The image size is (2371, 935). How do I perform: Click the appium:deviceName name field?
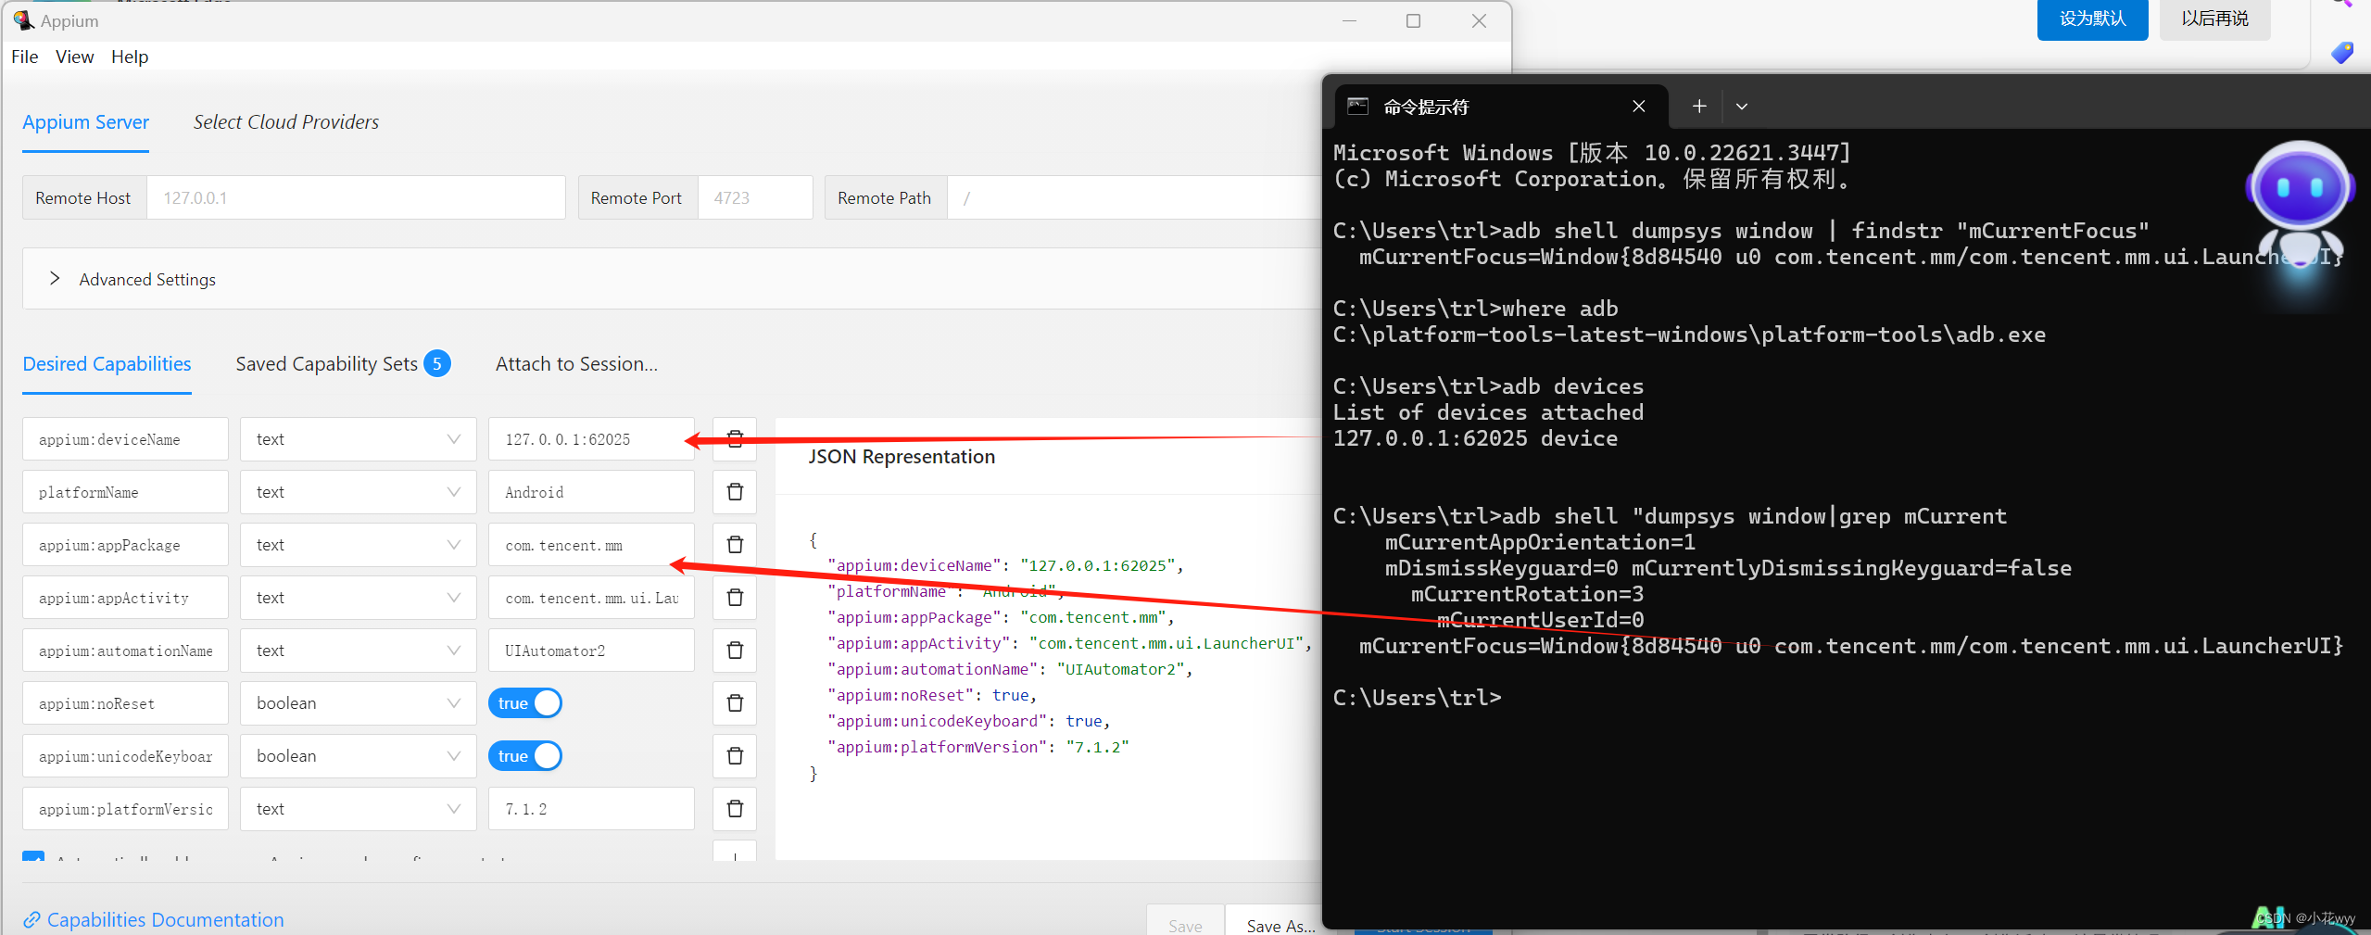pos(125,439)
